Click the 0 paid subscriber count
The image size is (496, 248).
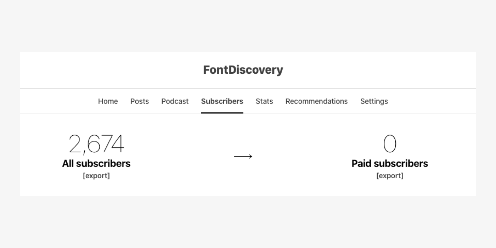pos(390,143)
